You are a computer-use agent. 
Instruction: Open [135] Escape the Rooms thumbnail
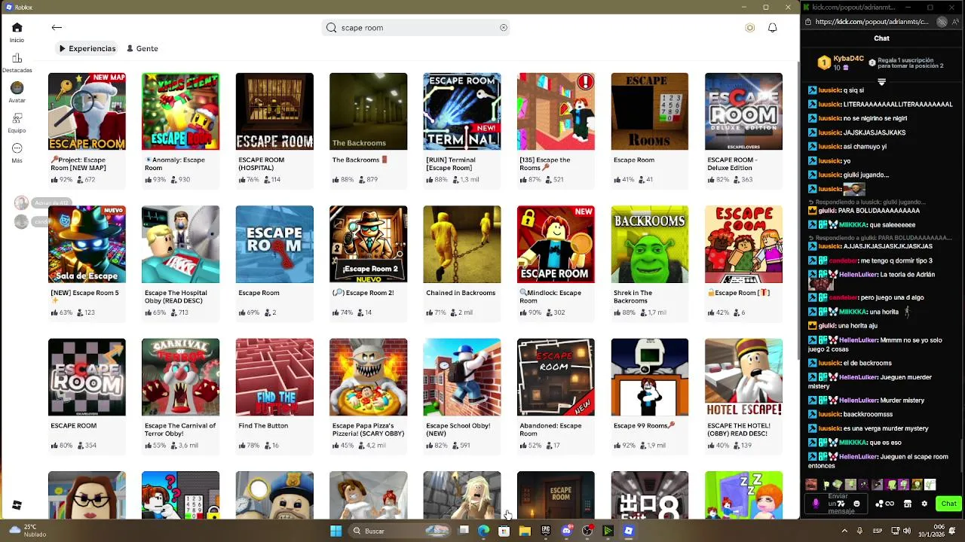coord(556,111)
